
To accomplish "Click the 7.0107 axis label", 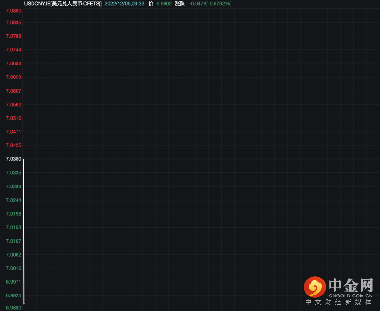I will pos(14,241).
